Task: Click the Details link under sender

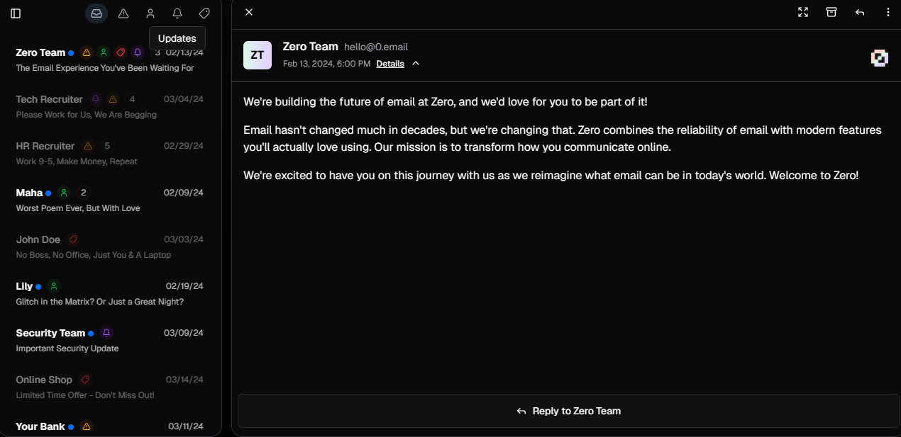Action: coord(390,64)
